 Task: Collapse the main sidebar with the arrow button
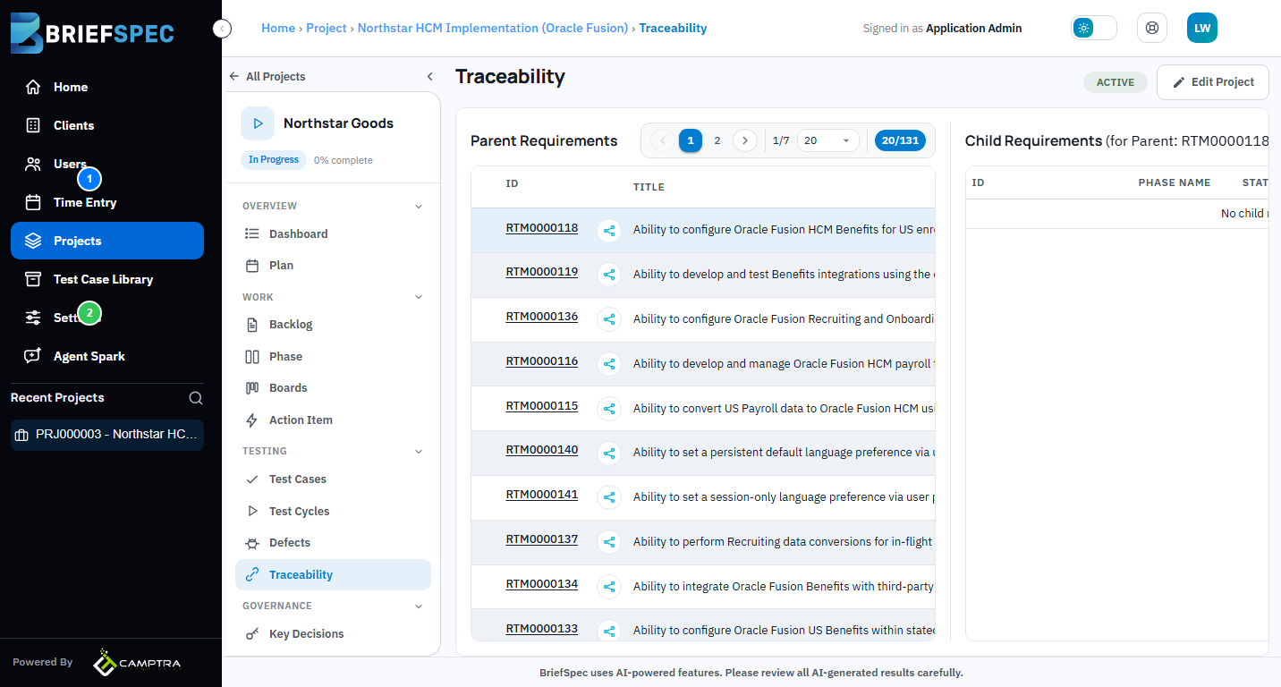(223, 29)
